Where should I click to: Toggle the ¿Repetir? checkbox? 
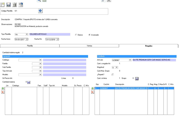coord(113,75)
